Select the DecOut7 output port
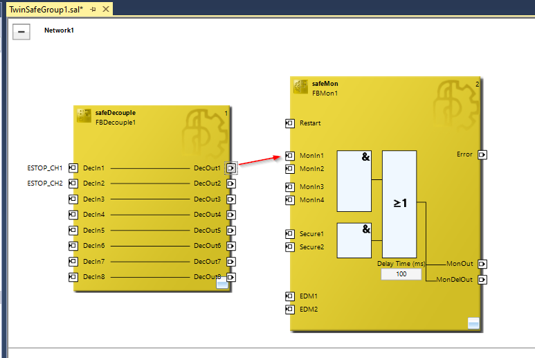 coord(231,262)
